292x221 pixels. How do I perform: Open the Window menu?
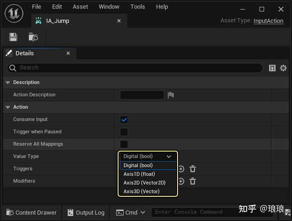(109, 7)
